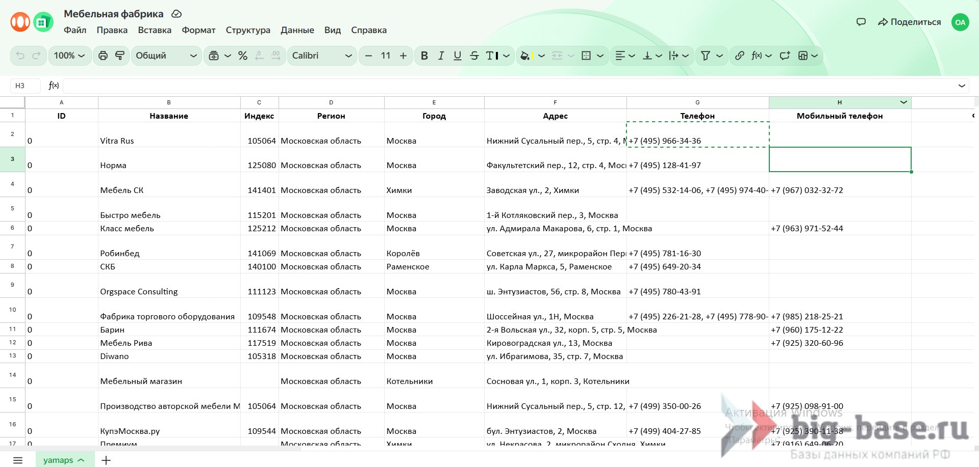Toggle bold formatting
This screenshot has width=979, height=467.
click(424, 56)
